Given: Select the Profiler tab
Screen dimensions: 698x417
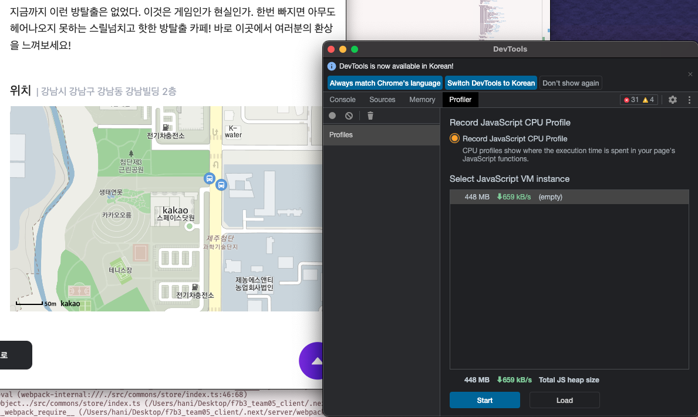Looking at the screenshot, I should coord(460,100).
